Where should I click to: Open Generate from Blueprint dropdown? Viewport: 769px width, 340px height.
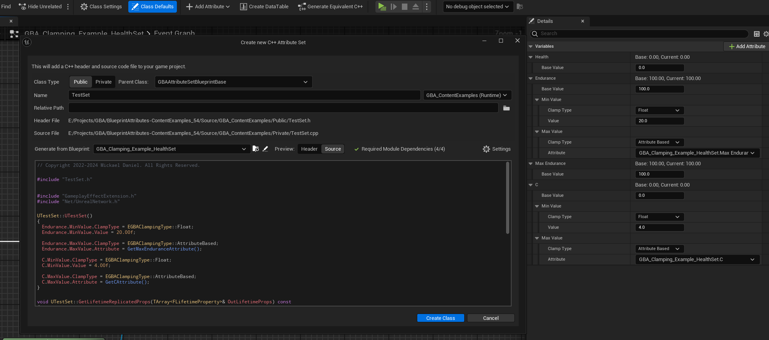coord(172,149)
